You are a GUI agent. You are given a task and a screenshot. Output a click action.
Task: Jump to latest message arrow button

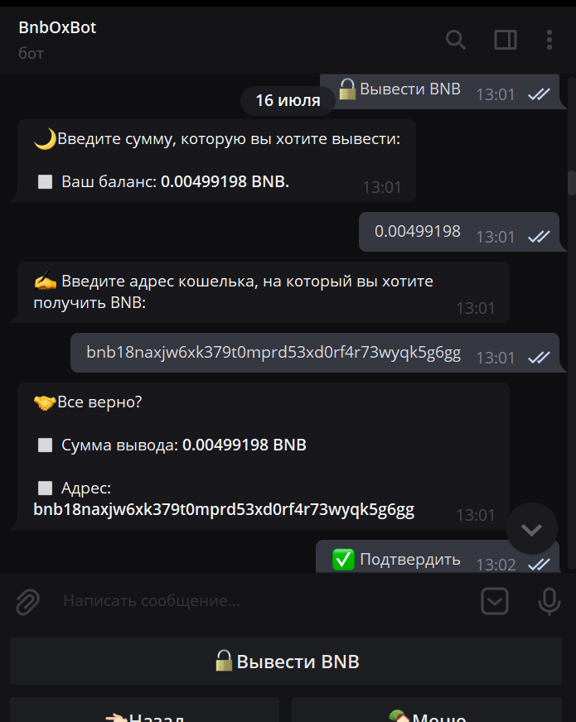(532, 528)
